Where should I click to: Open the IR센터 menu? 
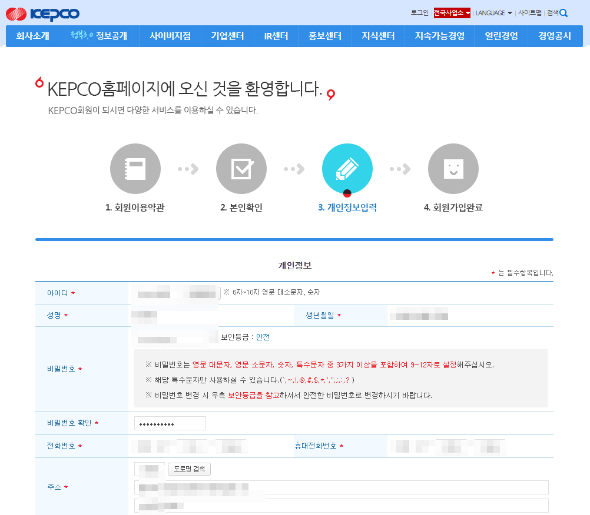[276, 36]
